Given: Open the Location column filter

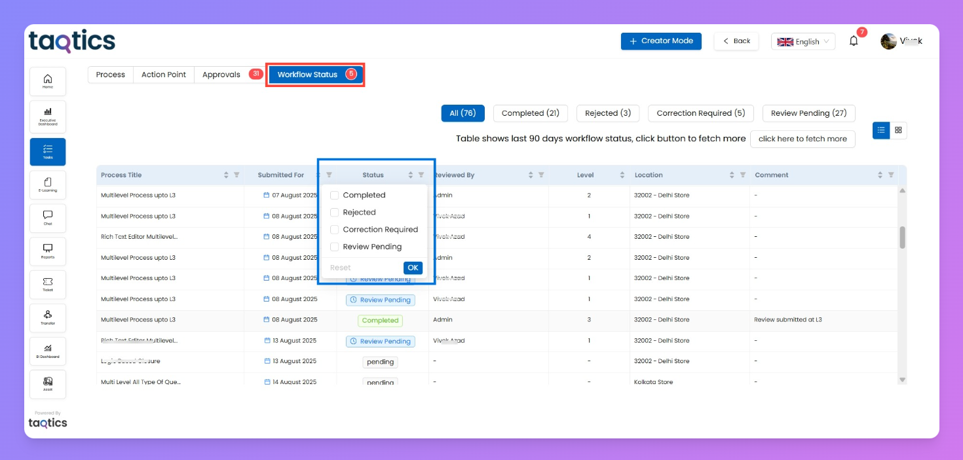Looking at the screenshot, I should tap(742, 175).
